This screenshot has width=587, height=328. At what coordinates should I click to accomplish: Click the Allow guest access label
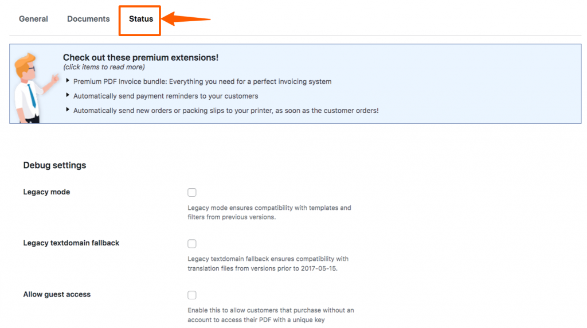tap(57, 294)
